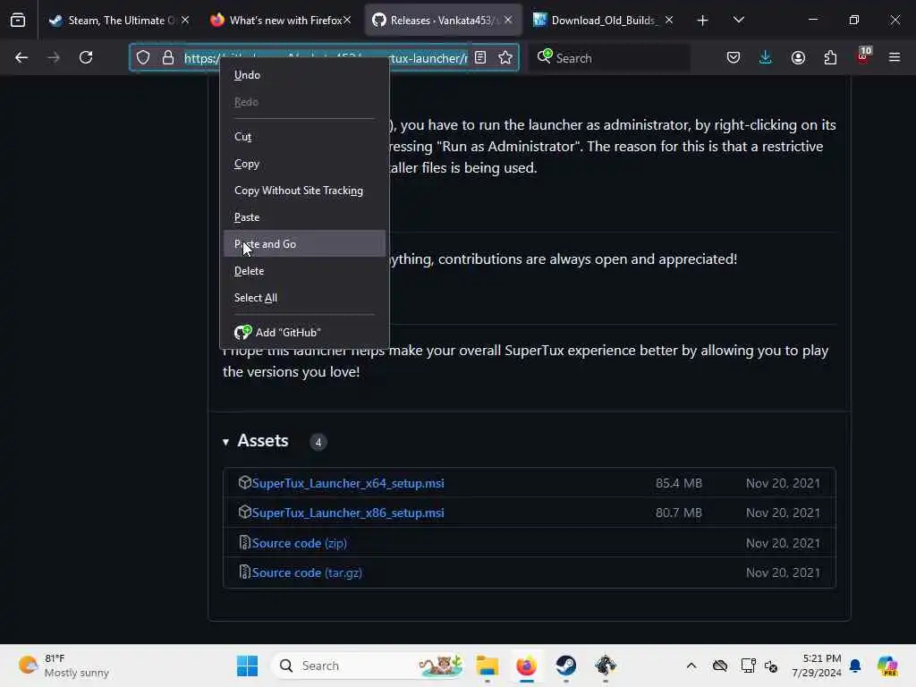Open Steam from the taskbar
Viewport: 916px width, 687px height.
click(565, 666)
